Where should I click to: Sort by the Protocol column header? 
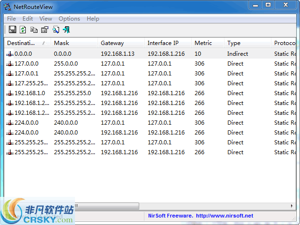pos(284,43)
